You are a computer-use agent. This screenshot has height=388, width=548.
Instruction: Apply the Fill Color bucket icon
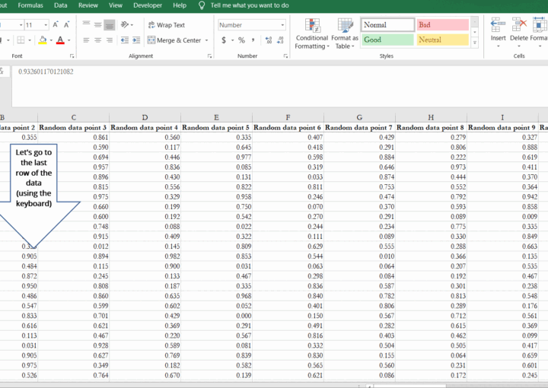[43, 40]
